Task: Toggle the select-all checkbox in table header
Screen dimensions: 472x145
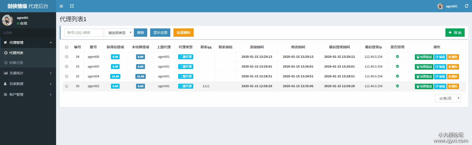Action: tap(67, 47)
